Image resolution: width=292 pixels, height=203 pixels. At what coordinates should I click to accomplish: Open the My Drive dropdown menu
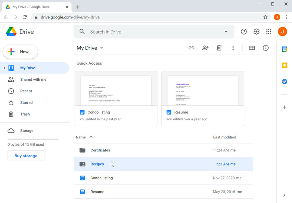click(x=101, y=48)
